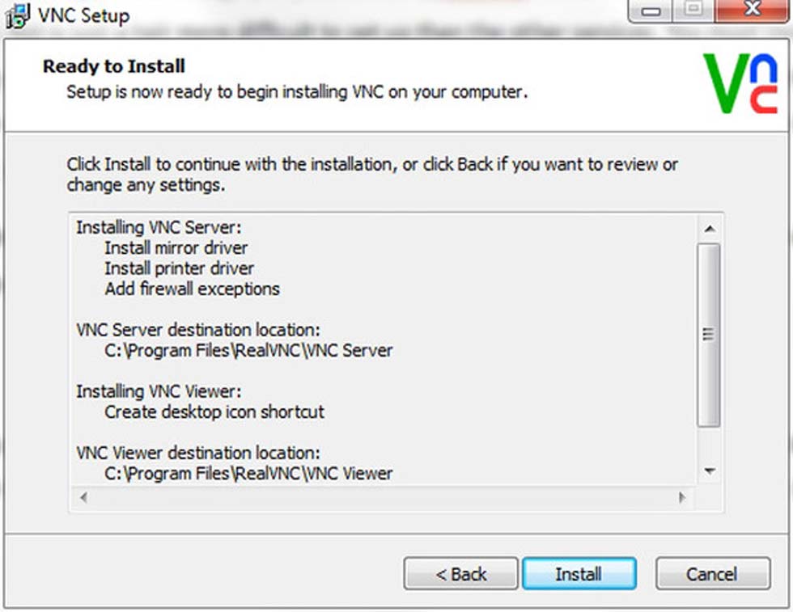Image resolution: width=793 pixels, height=612 pixels.
Task: Click the VNC Server destination path text
Action: (248, 351)
